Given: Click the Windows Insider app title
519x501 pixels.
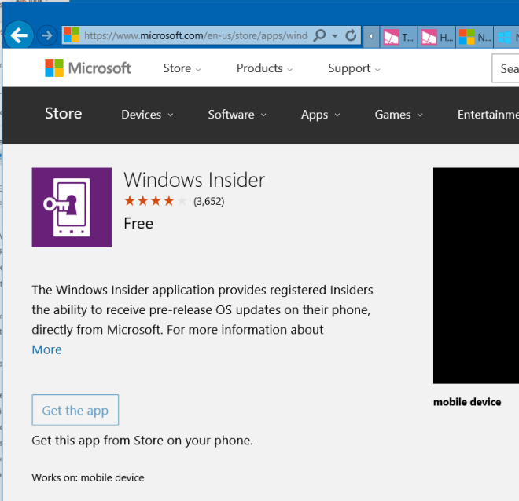Looking at the screenshot, I should coord(194,180).
